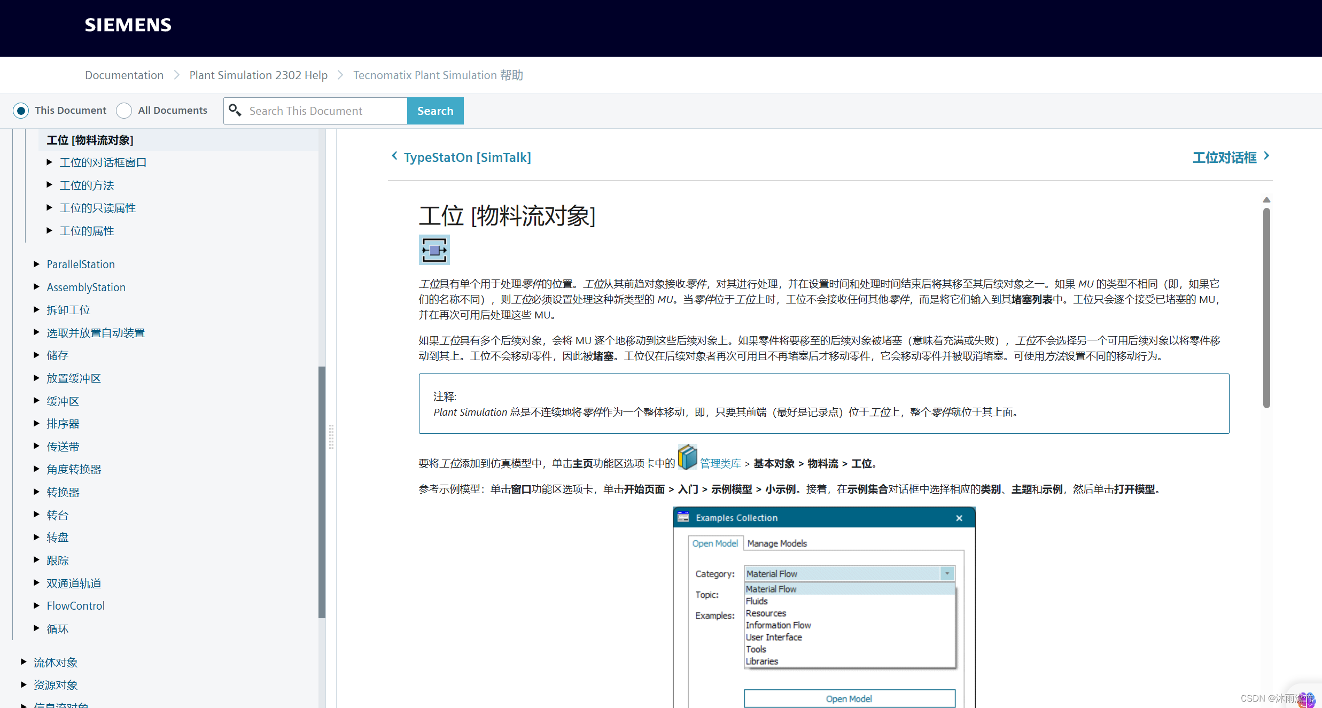Expand the 循环 tree item
Viewport: 1322px width, 708px height.
click(x=36, y=628)
